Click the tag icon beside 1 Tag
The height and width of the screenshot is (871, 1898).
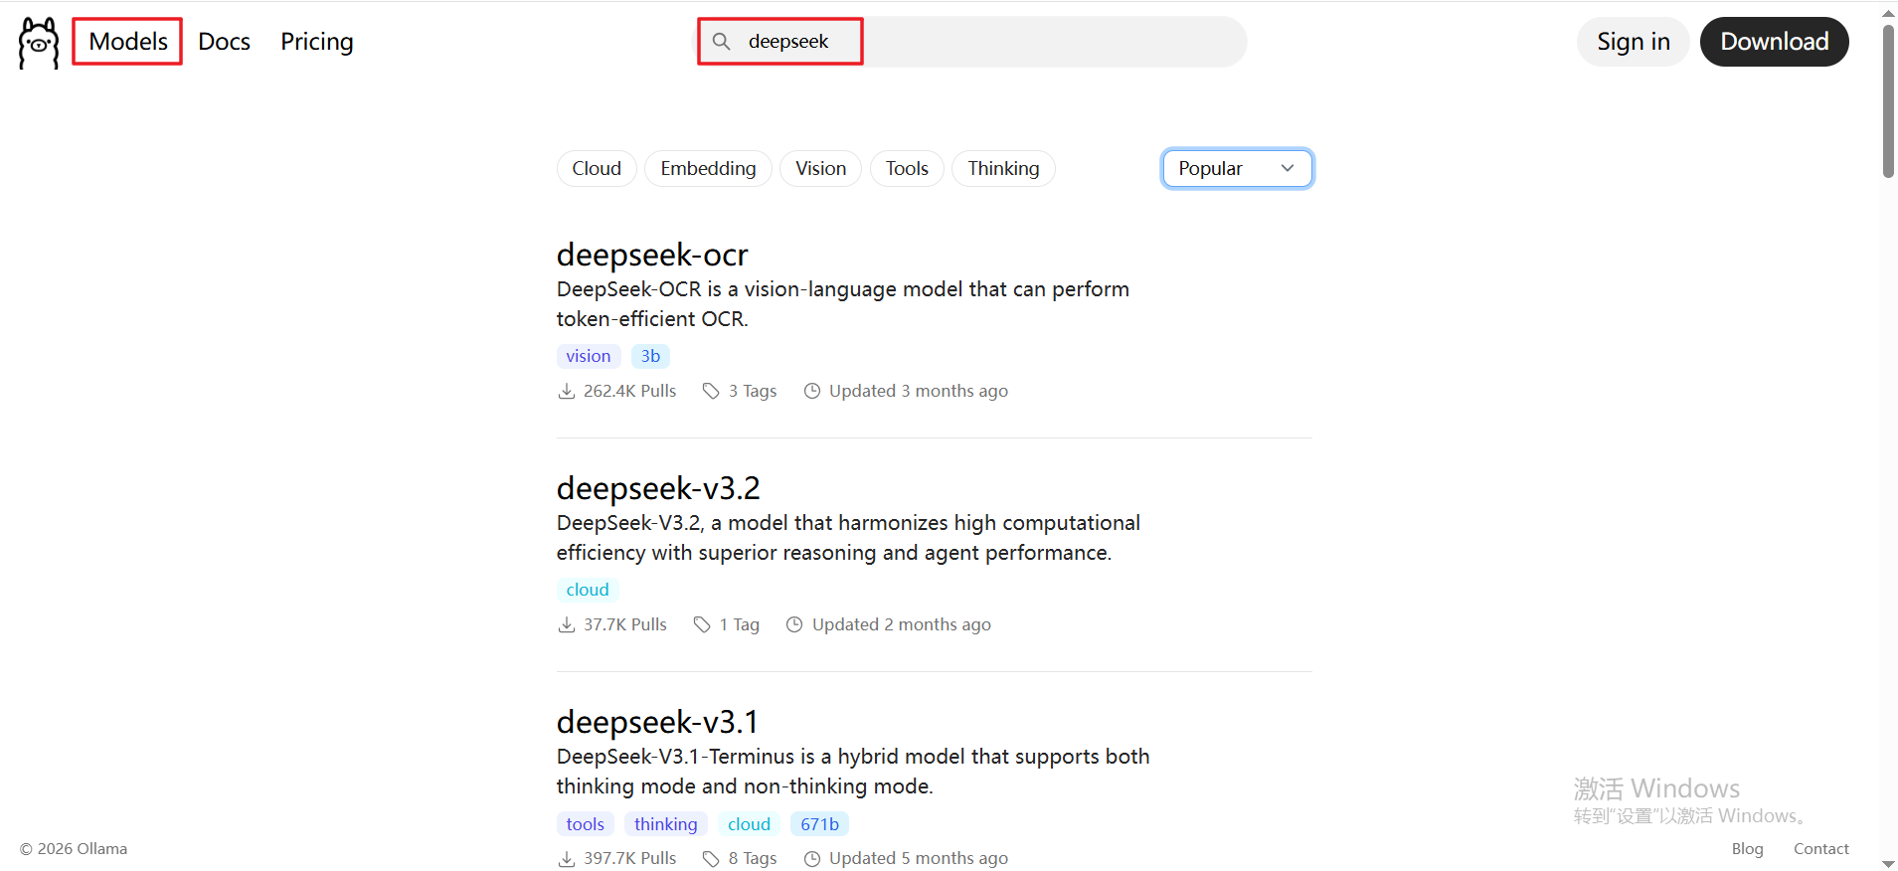(702, 624)
